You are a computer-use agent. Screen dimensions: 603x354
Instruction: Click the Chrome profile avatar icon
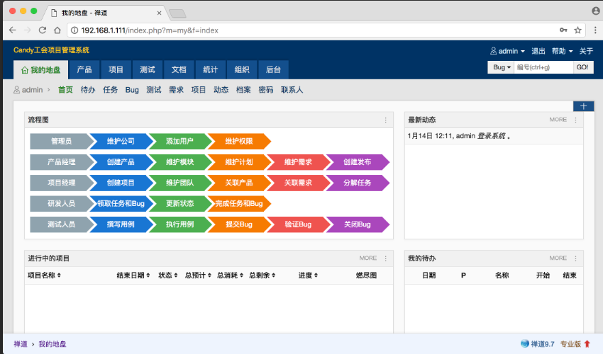coord(596,11)
